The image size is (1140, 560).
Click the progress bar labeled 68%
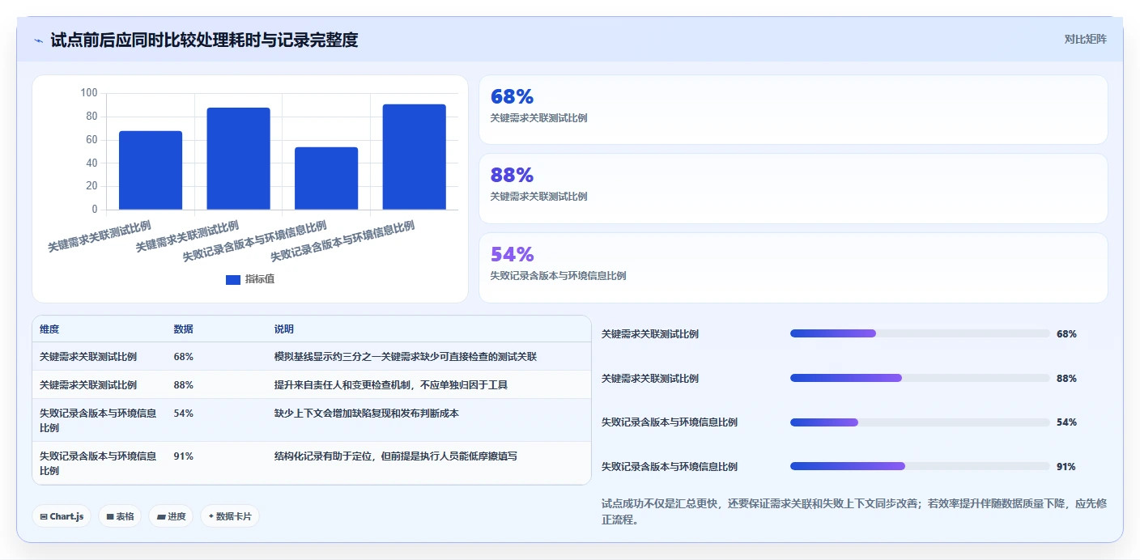coord(920,333)
